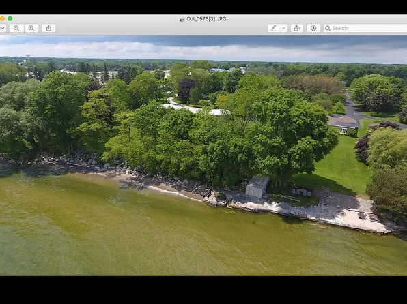Image resolution: width=407 pixels, height=304 pixels.
Task: Click the document proxy icon in title bar
Action: click(182, 19)
